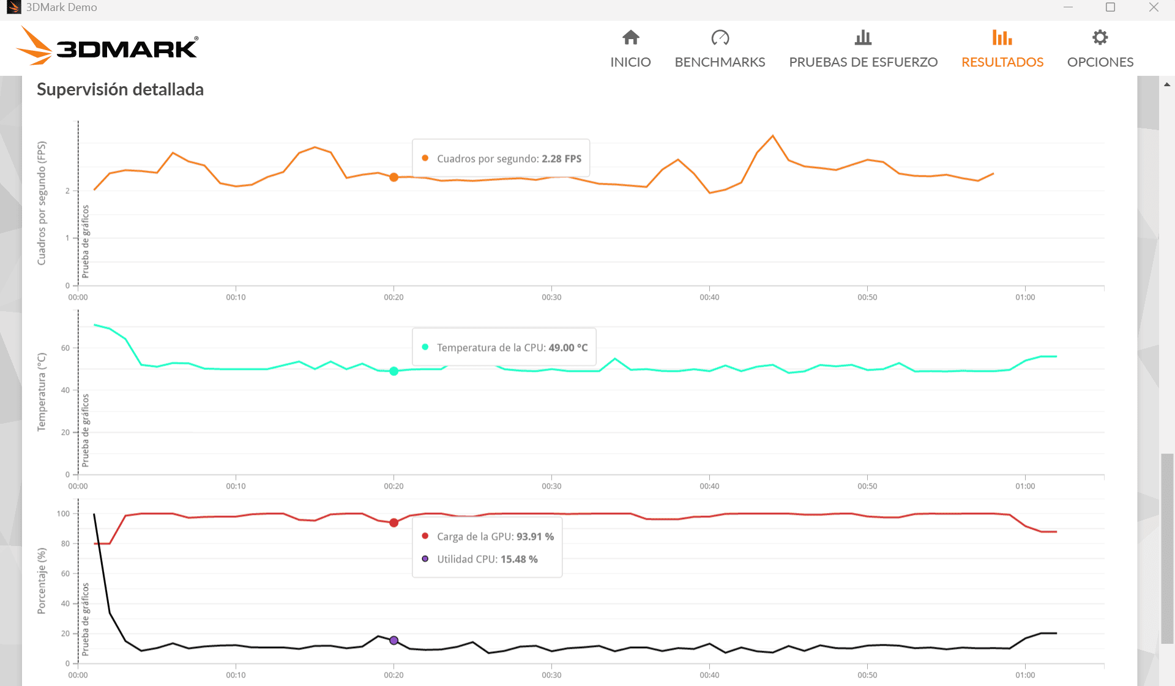Switch to the BENCHMARKS tab
The image size is (1175, 686).
[720, 62]
